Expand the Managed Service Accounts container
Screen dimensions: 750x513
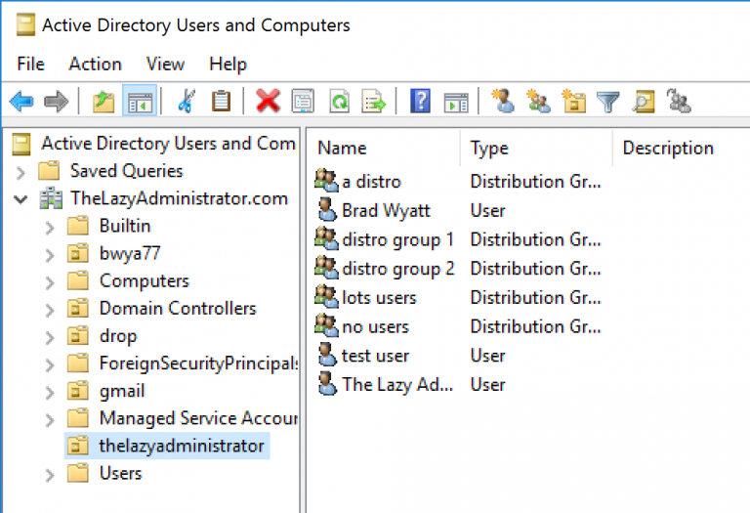(x=50, y=420)
